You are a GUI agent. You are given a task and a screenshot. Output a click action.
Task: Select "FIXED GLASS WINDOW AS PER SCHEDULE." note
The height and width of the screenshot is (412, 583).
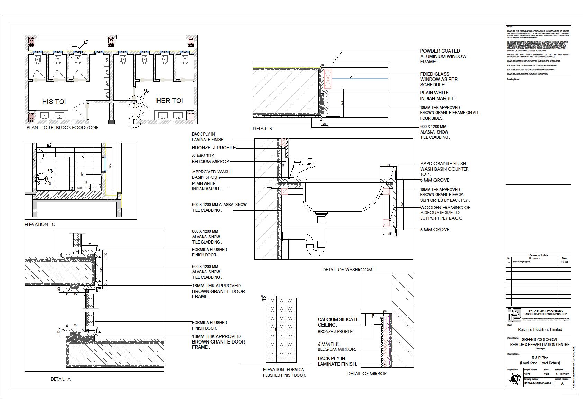(439, 79)
